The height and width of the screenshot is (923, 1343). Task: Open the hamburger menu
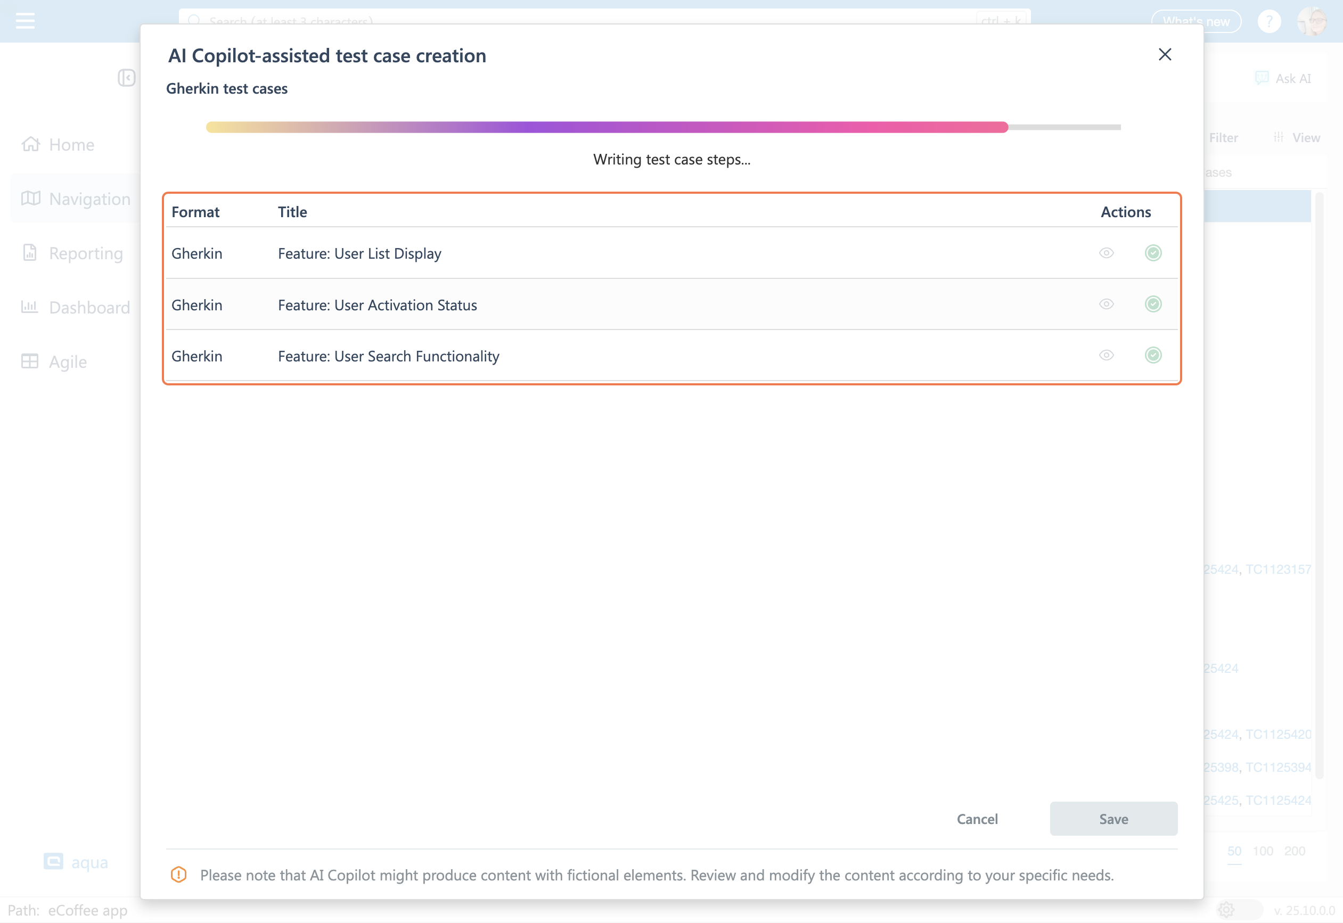(x=25, y=21)
